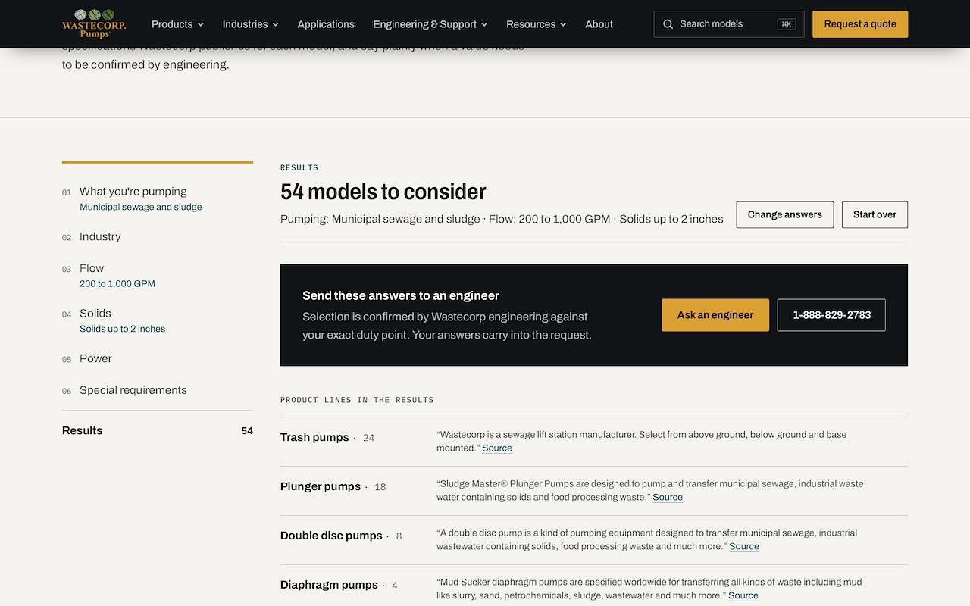Call the 1-888-829-2783 button
Image resolution: width=970 pixels, height=606 pixels.
tap(831, 315)
